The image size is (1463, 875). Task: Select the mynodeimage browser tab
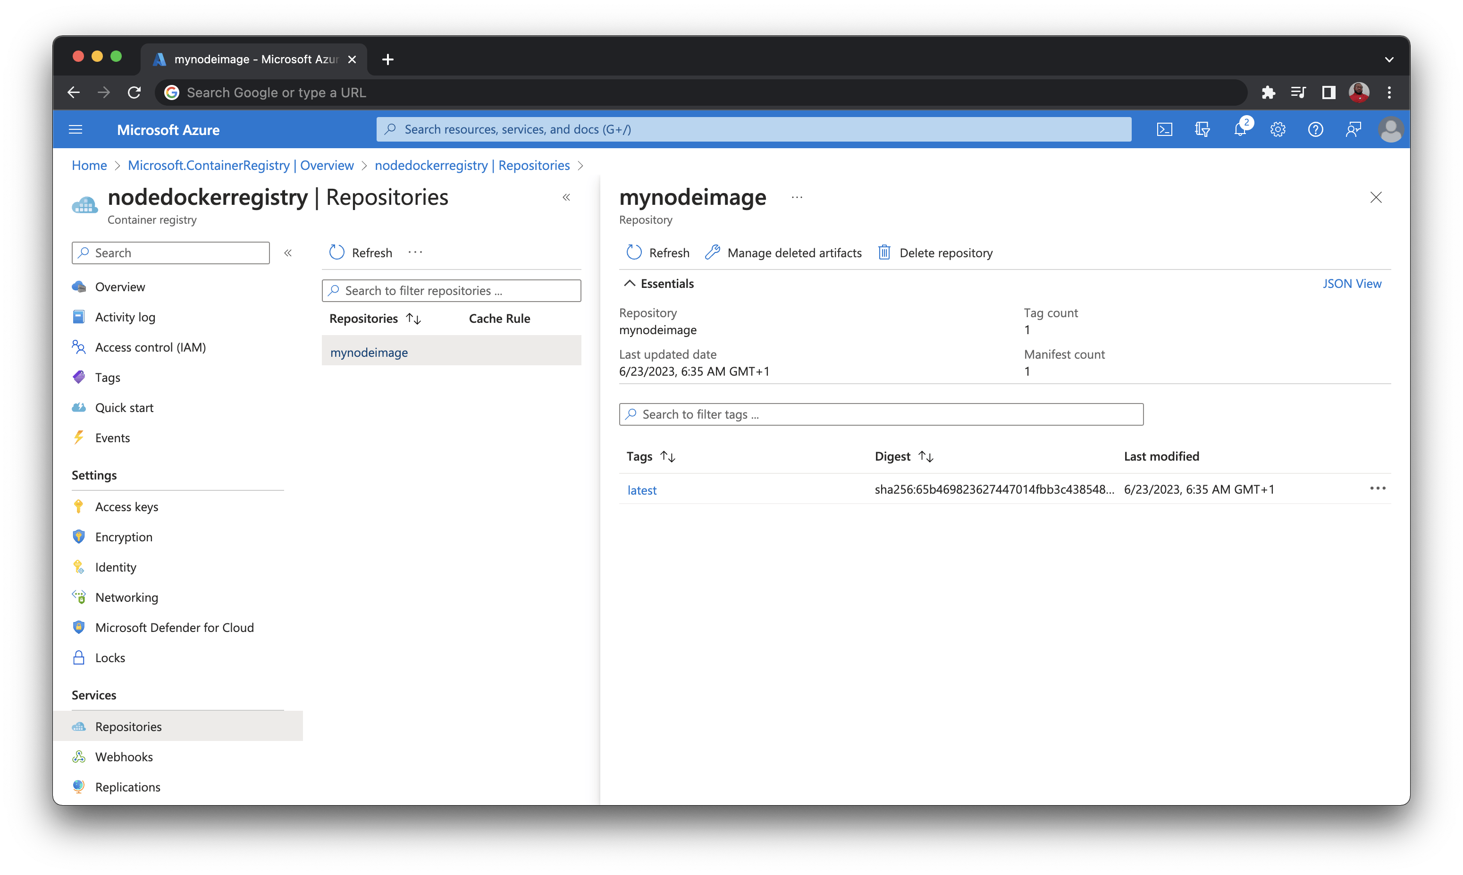coord(248,59)
